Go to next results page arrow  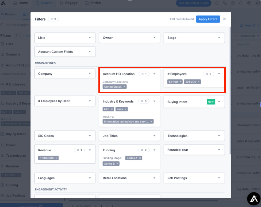tap(113, 206)
